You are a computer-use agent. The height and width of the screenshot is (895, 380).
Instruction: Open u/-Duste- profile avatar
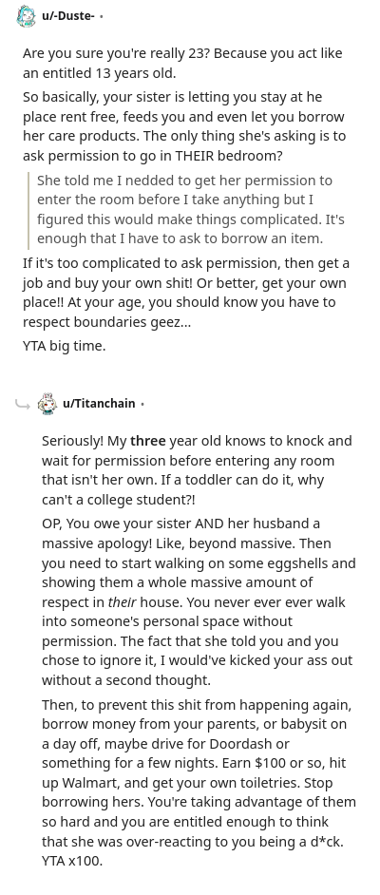pyautogui.click(x=26, y=16)
